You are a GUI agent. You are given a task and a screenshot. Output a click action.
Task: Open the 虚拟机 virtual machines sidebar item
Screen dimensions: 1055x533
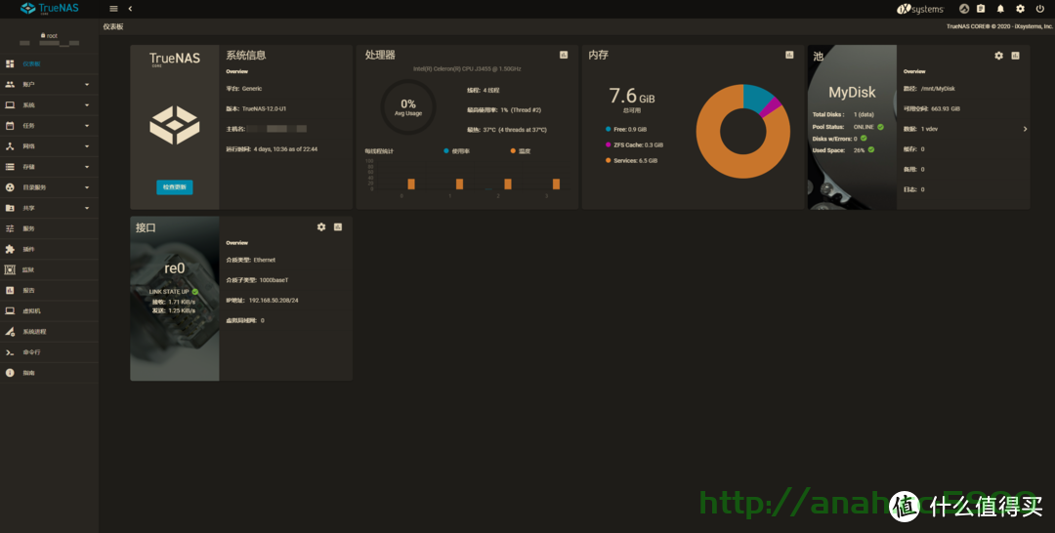pos(49,311)
